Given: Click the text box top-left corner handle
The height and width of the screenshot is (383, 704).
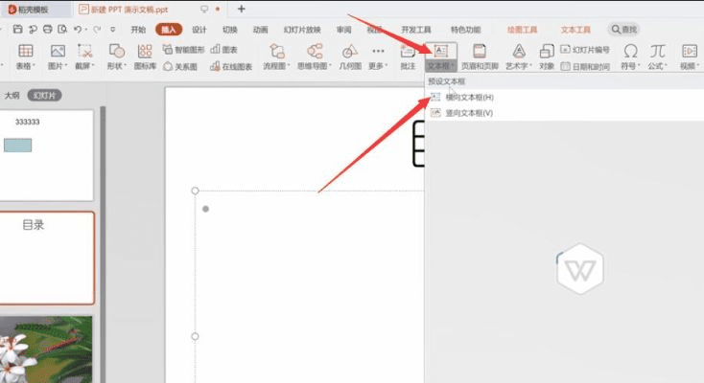Looking at the screenshot, I should pos(195,191).
